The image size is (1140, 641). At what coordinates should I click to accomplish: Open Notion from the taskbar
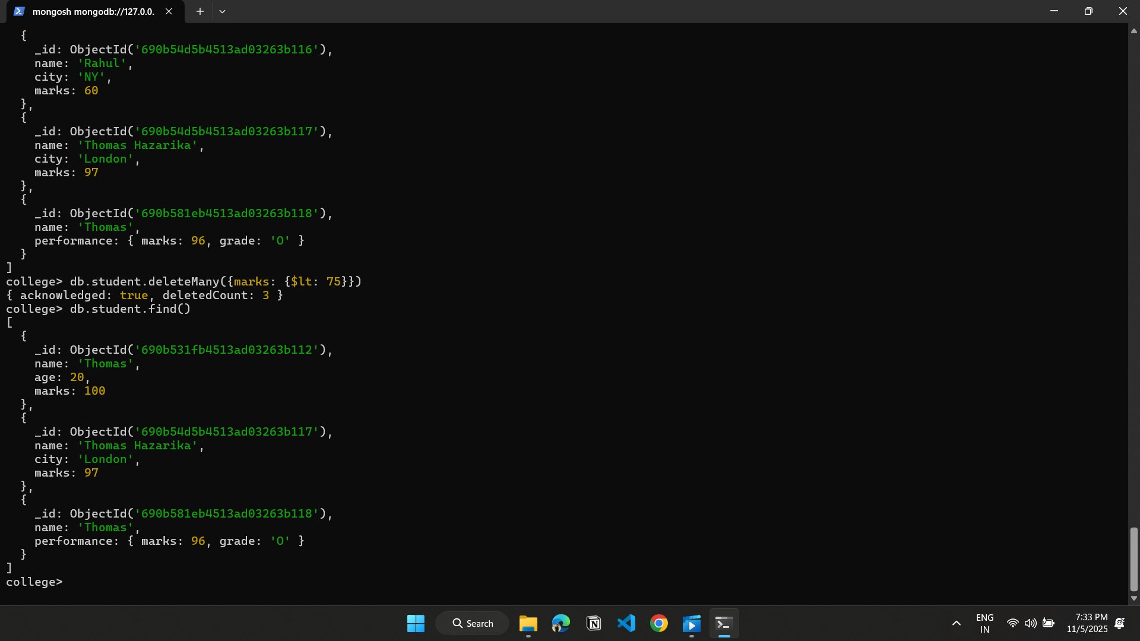tap(593, 623)
